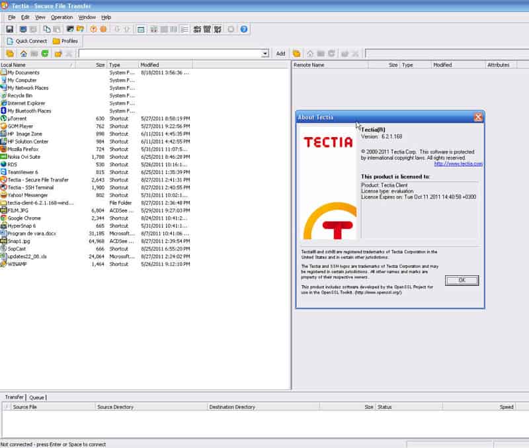The height and width of the screenshot is (448, 529).
Task: Select the WINAMP shortcut
Action: [17, 264]
